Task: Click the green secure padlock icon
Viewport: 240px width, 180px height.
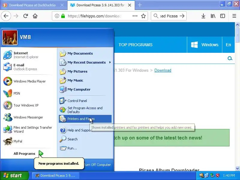Action: coord(63,16)
